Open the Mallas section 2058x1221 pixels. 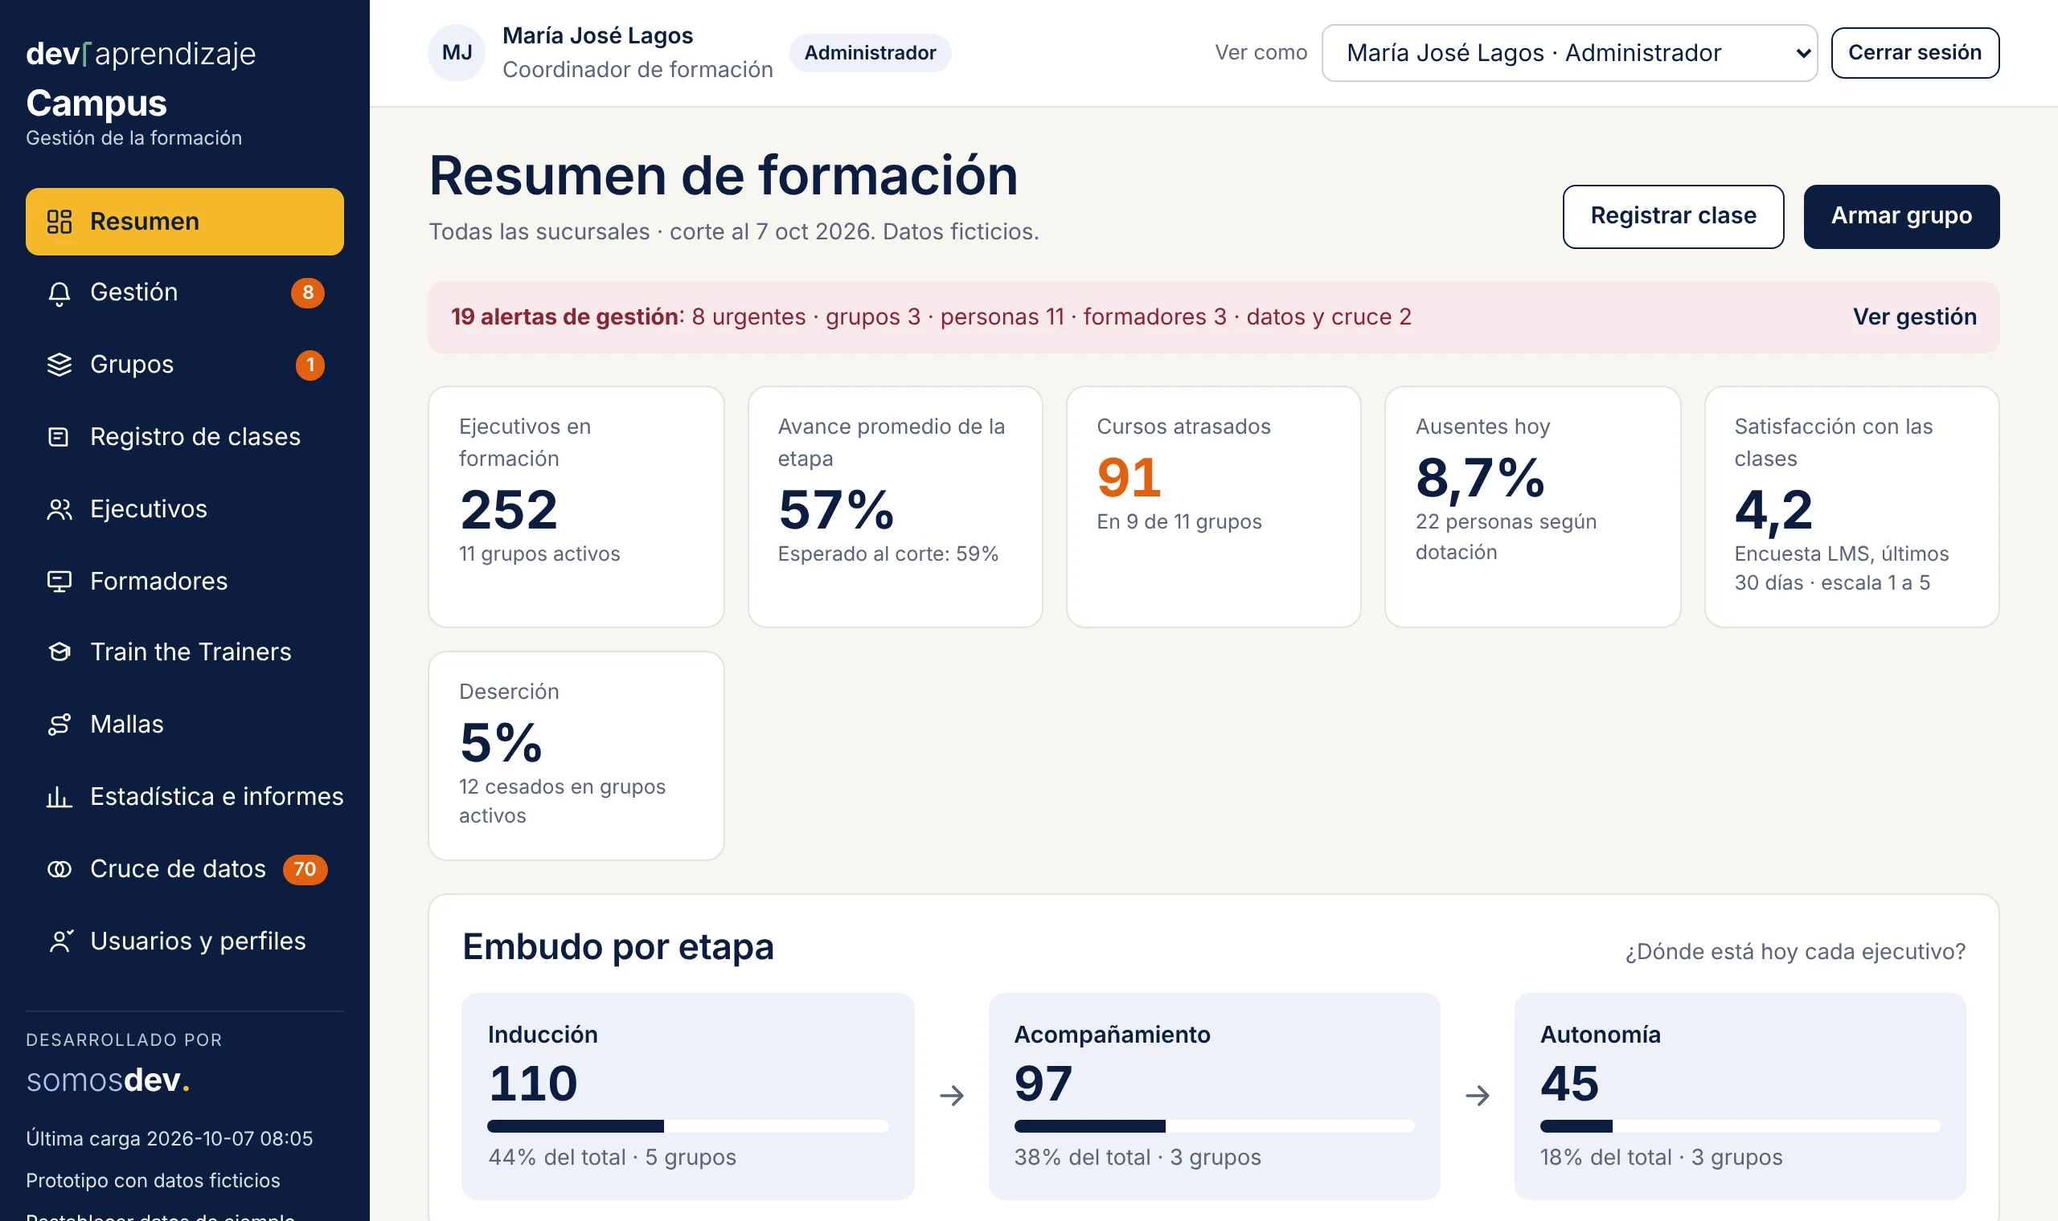pos(184,725)
